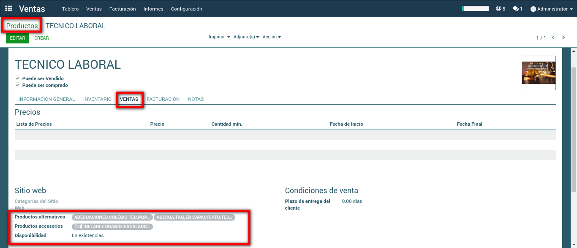
Task: Open the apps grid menu icon
Action: click(x=8, y=9)
